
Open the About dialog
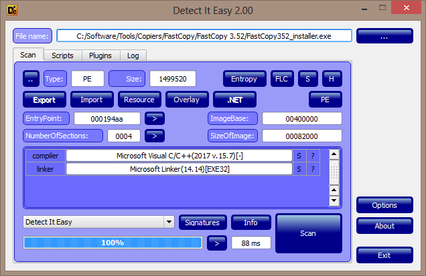click(x=384, y=226)
